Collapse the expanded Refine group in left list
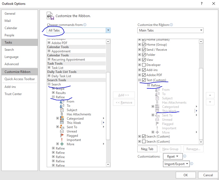 [53, 97]
